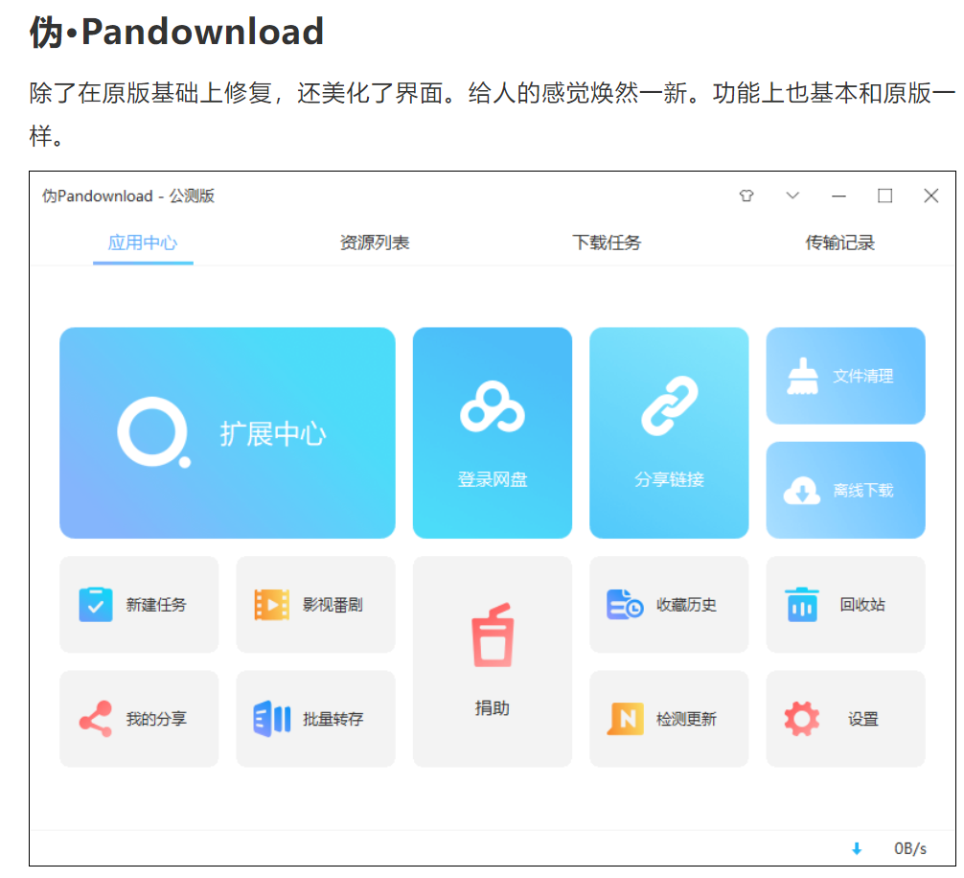Click the 设置 settings label

click(862, 720)
